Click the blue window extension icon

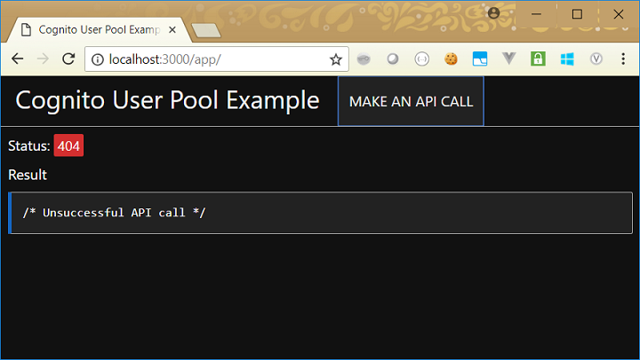click(480, 59)
